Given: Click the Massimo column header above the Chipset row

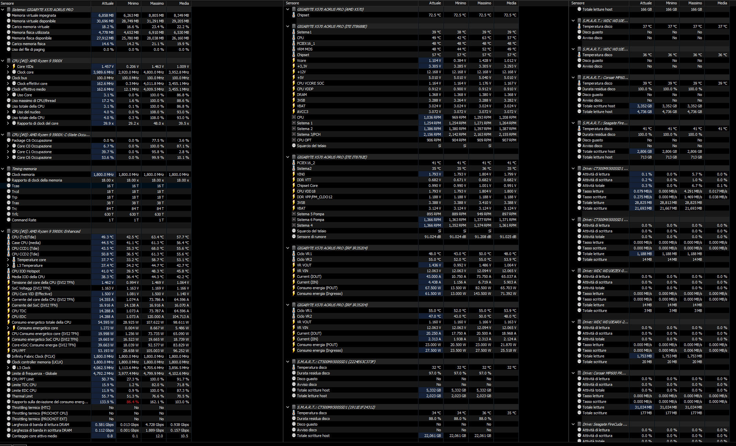Looking at the screenshot, I should (x=484, y=3).
